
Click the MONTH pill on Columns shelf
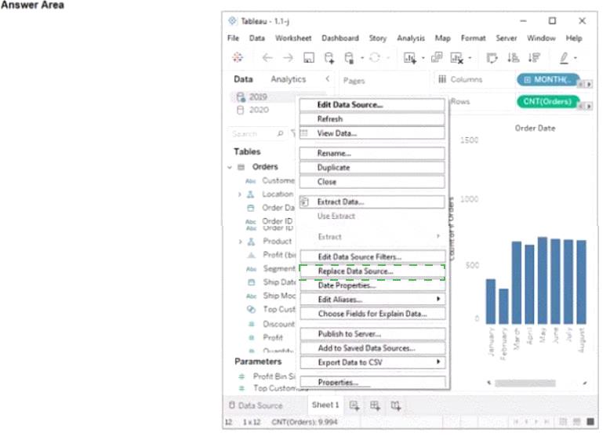click(548, 80)
